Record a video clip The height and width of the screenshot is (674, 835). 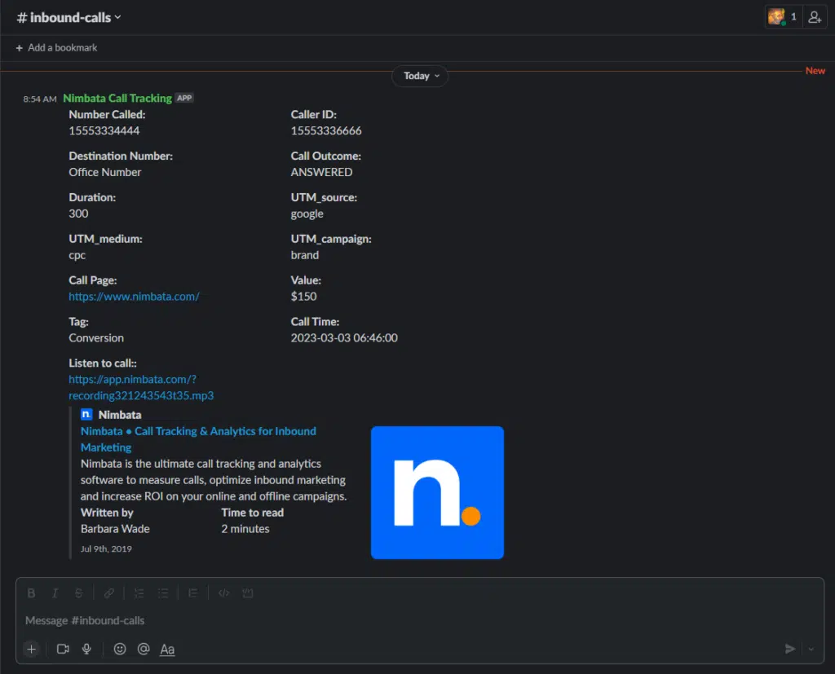tap(63, 649)
